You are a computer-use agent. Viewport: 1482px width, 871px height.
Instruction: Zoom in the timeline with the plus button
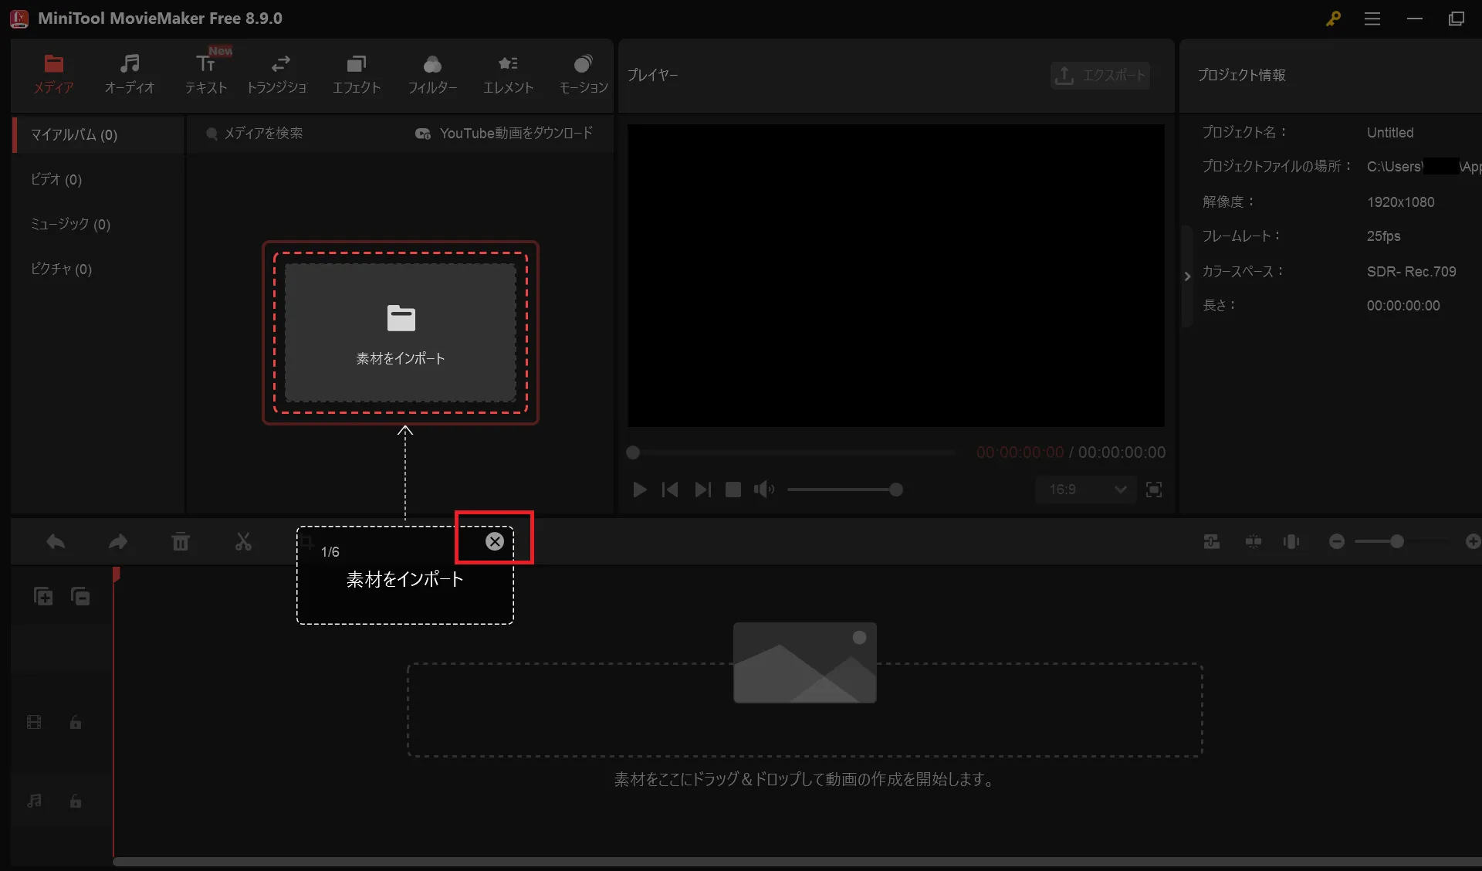1473,542
